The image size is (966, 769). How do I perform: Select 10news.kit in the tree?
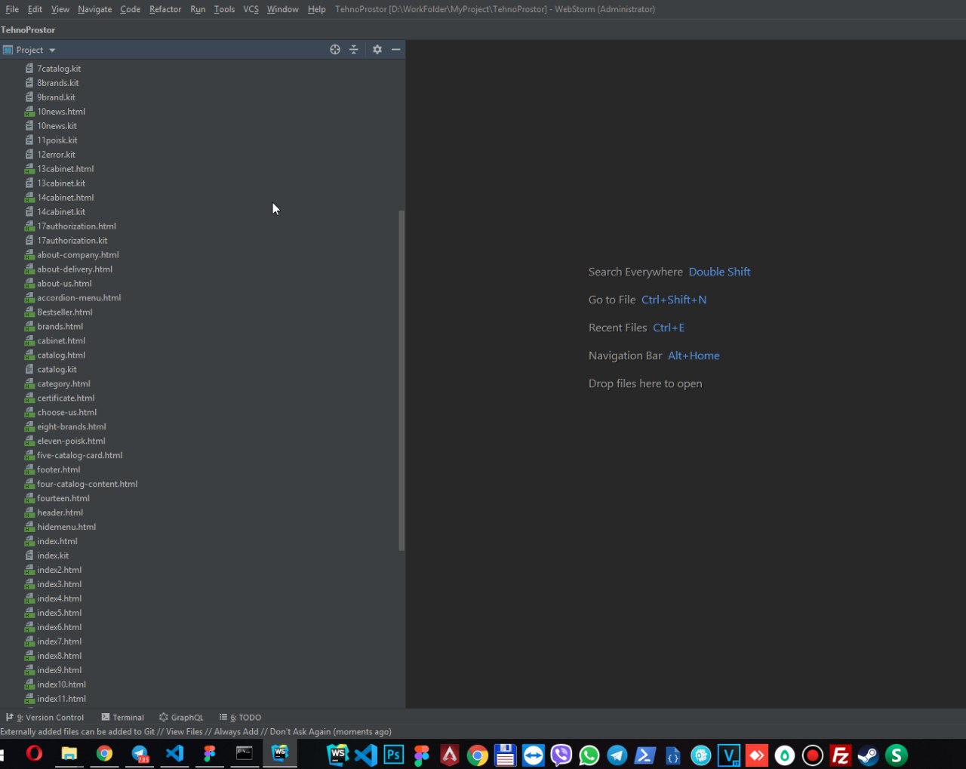coord(57,126)
